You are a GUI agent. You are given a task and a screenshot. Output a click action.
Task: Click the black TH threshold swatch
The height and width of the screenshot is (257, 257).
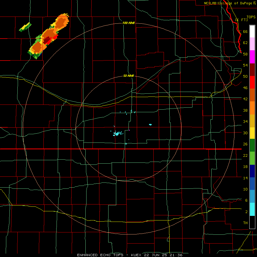[x=252, y=222]
